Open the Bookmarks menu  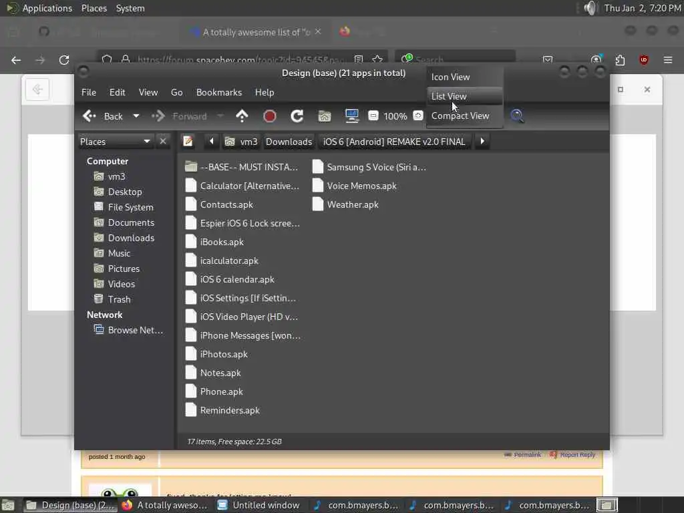point(219,92)
